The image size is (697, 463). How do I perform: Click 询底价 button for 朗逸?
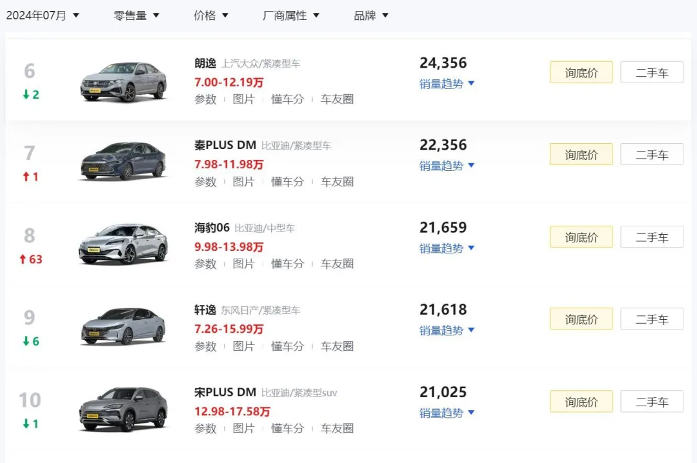click(x=581, y=73)
